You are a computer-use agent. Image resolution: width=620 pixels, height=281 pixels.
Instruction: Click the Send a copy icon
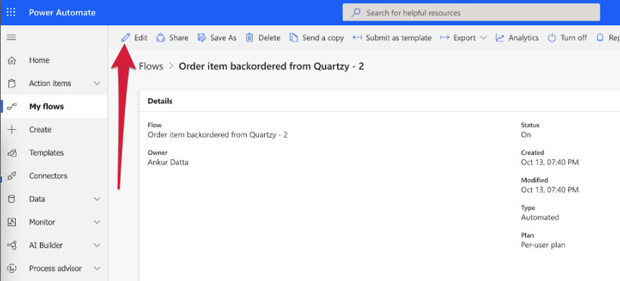[x=293, y=38]
